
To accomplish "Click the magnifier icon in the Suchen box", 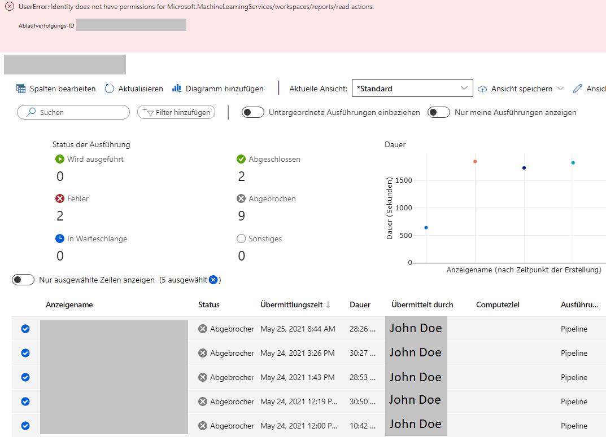I will (x=31, y=112).
